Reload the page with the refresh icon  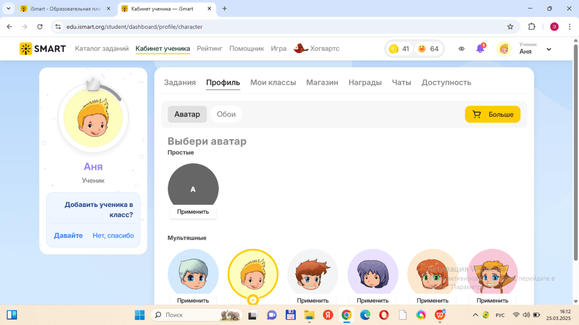click(40, 27)
